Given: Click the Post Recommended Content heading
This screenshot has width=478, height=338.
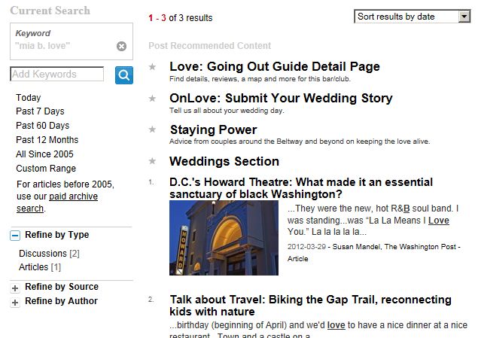Looking at the screenshot, I should (210, 46).
